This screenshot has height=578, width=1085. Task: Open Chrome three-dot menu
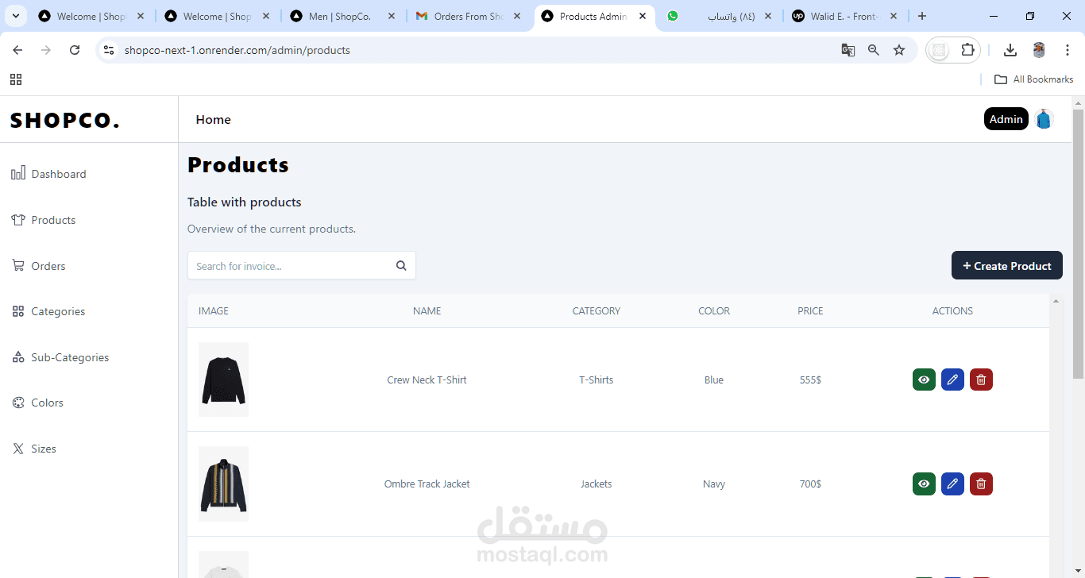pyautogui.click(x=1068, y=50)
